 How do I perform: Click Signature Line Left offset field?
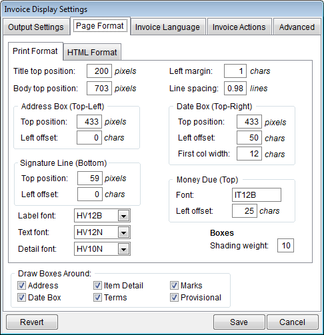[90, 194]
